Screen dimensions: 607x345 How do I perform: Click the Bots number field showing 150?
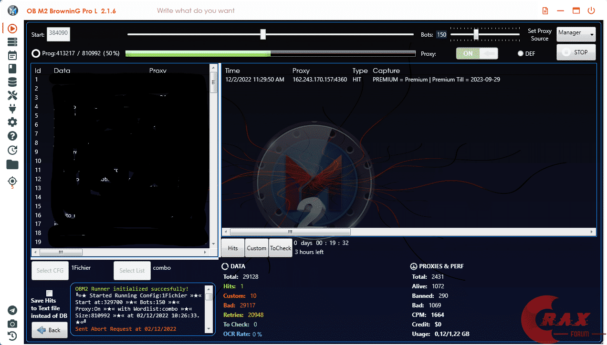pos(441,34)
